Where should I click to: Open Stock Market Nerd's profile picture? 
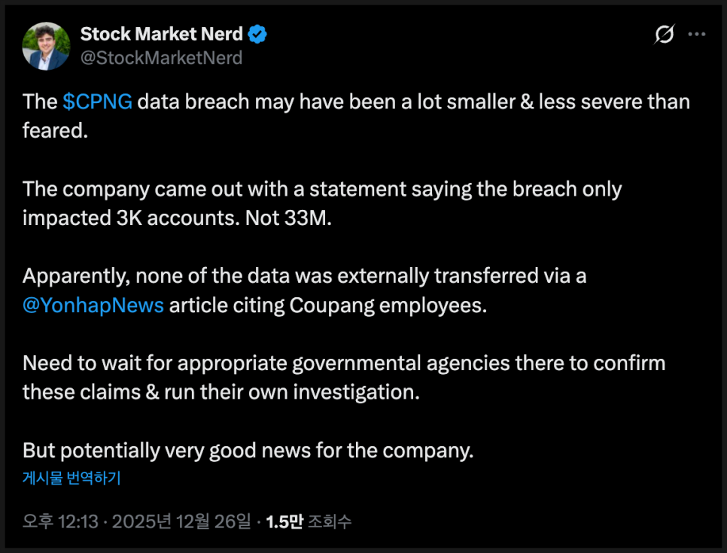(x=47, y=47)
